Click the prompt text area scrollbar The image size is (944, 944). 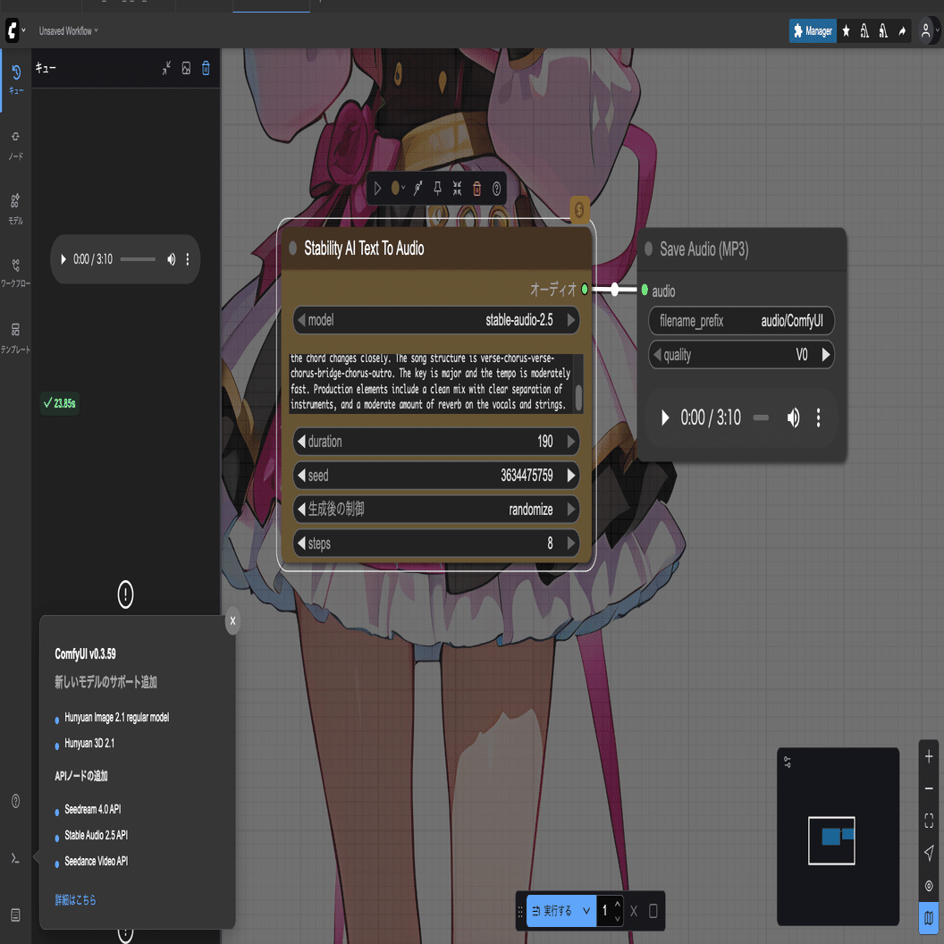point(578,397)
